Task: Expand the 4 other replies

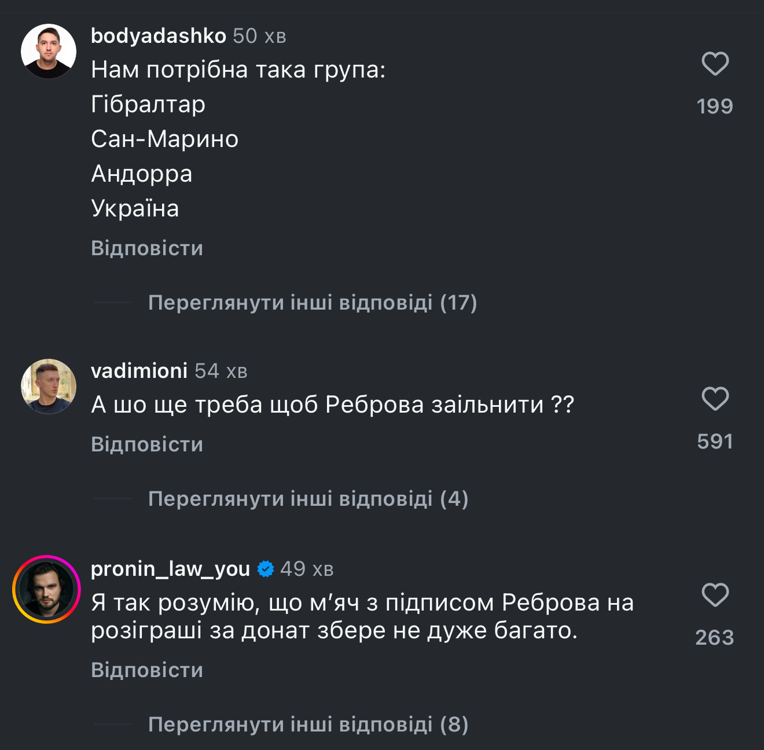Action: click(x=308, y=499)
